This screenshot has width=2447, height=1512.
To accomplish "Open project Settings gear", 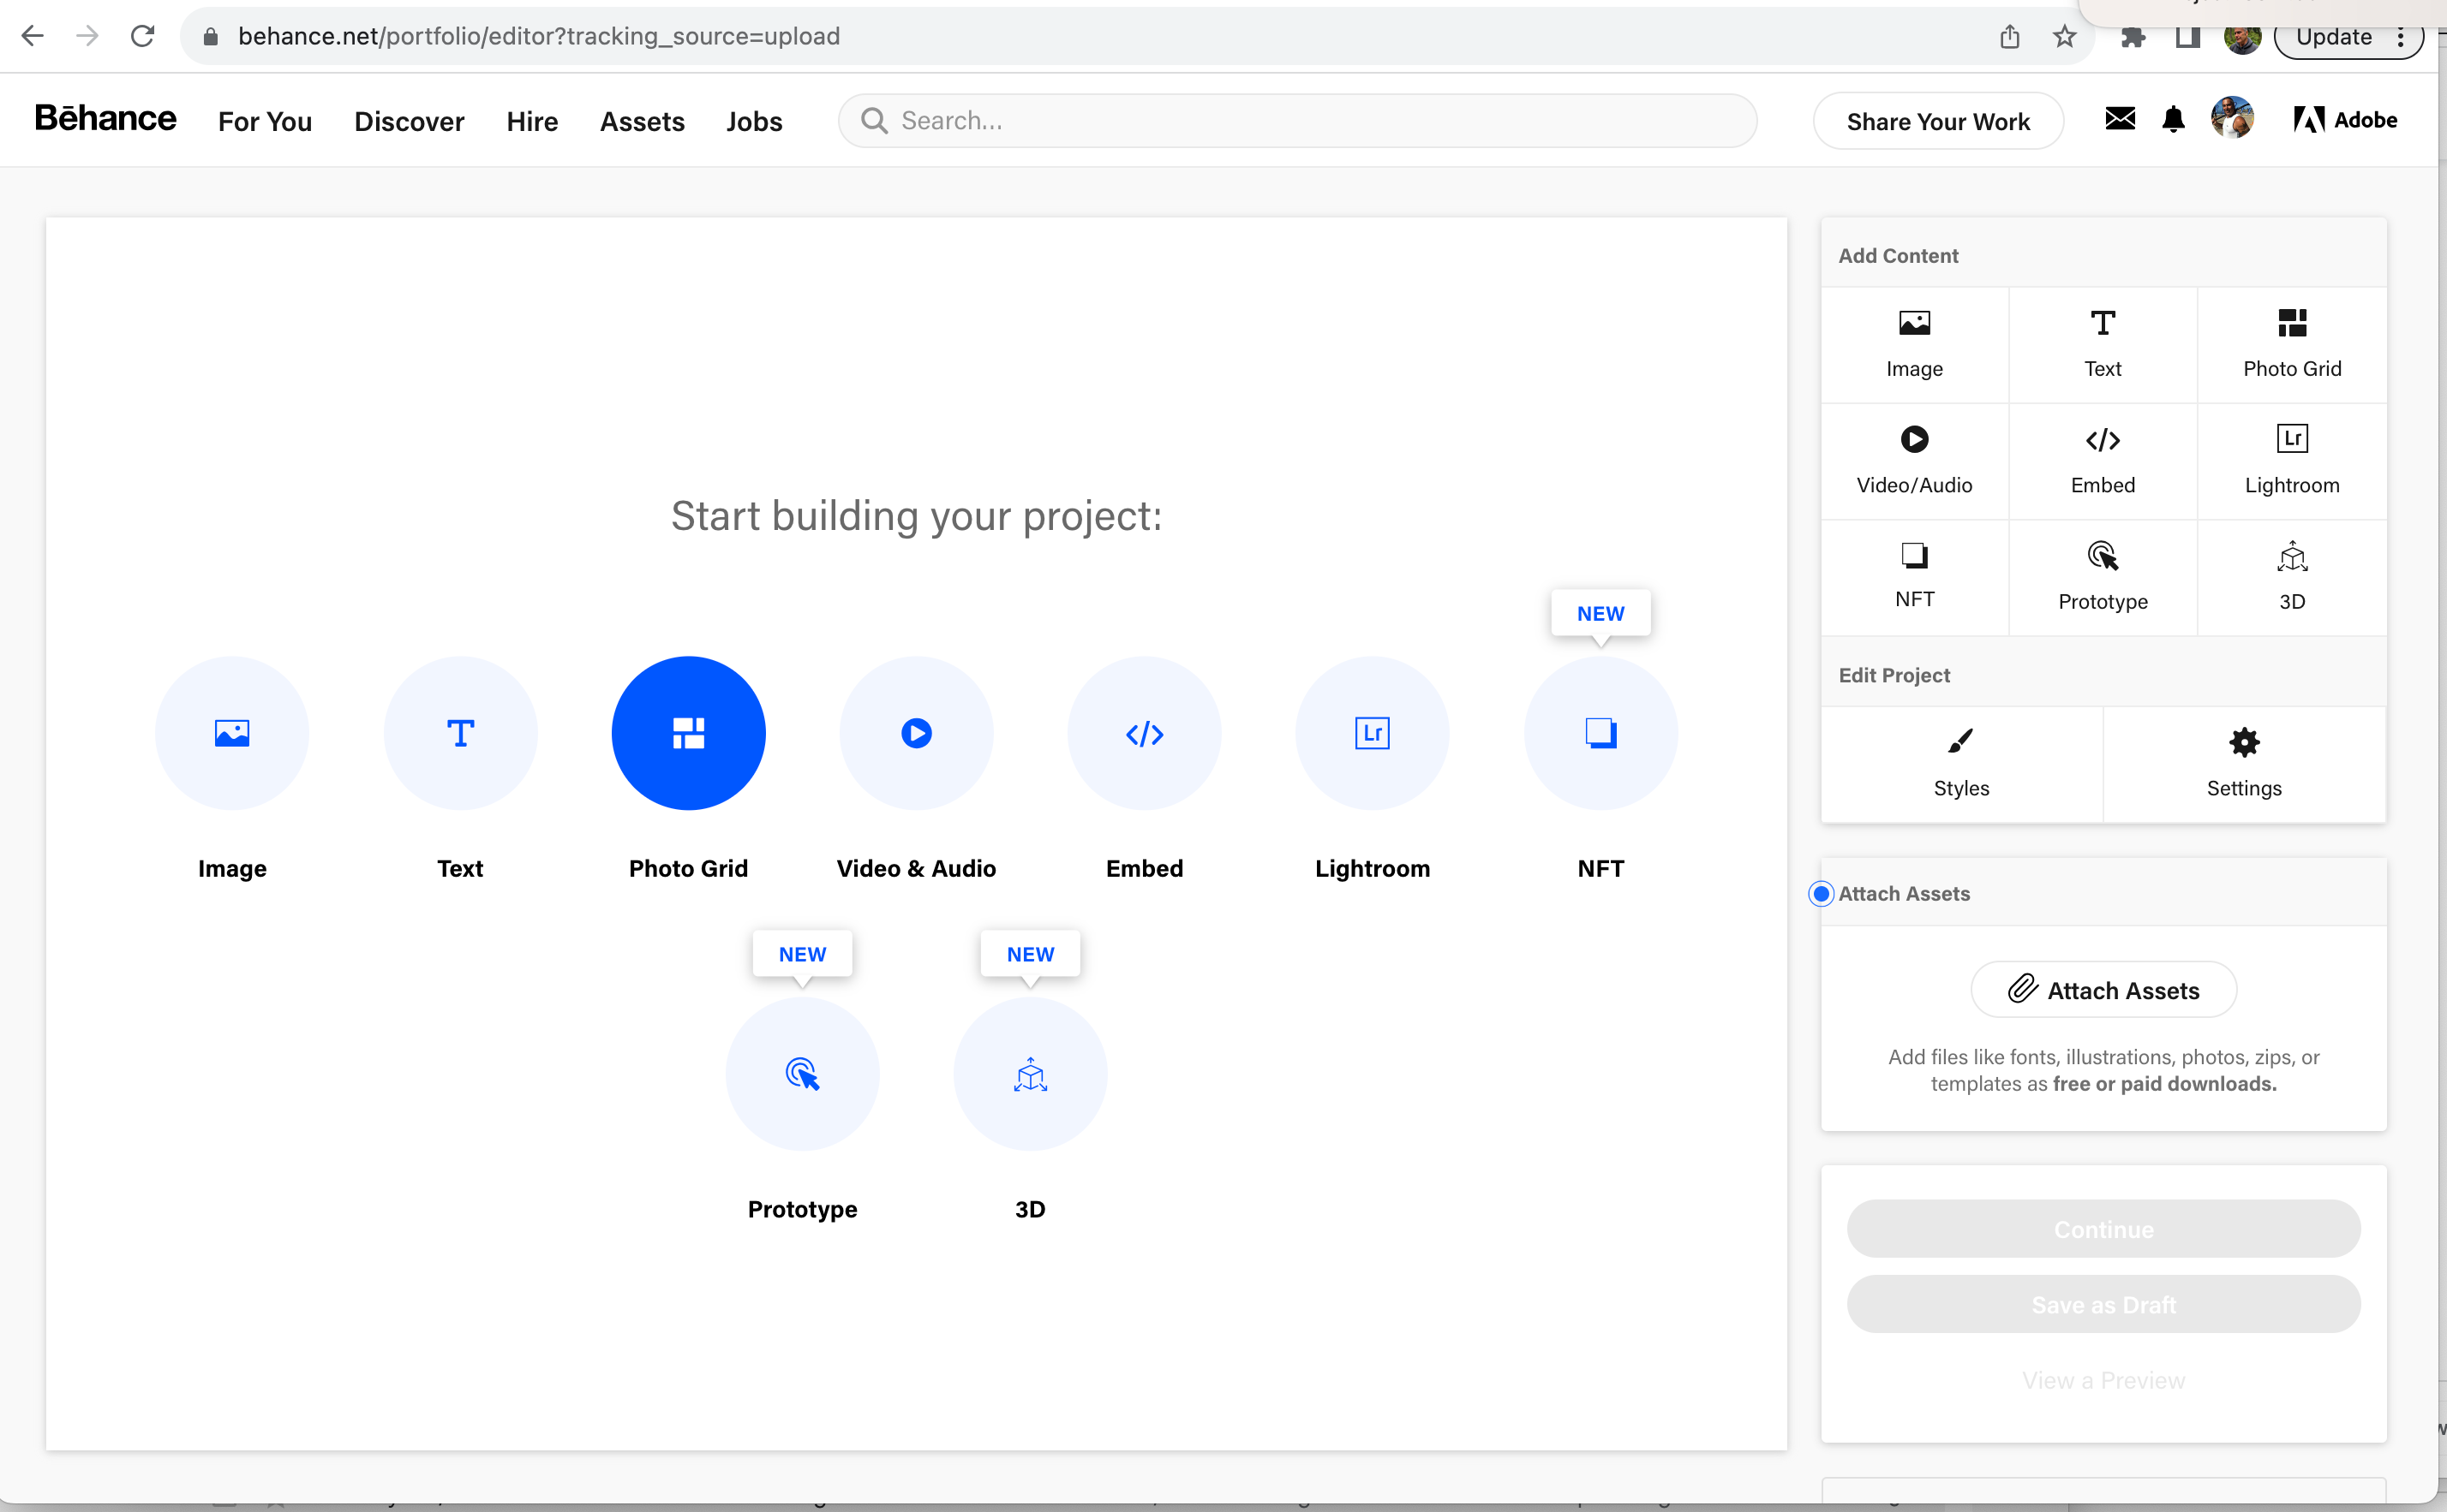I will (2243, 763).
